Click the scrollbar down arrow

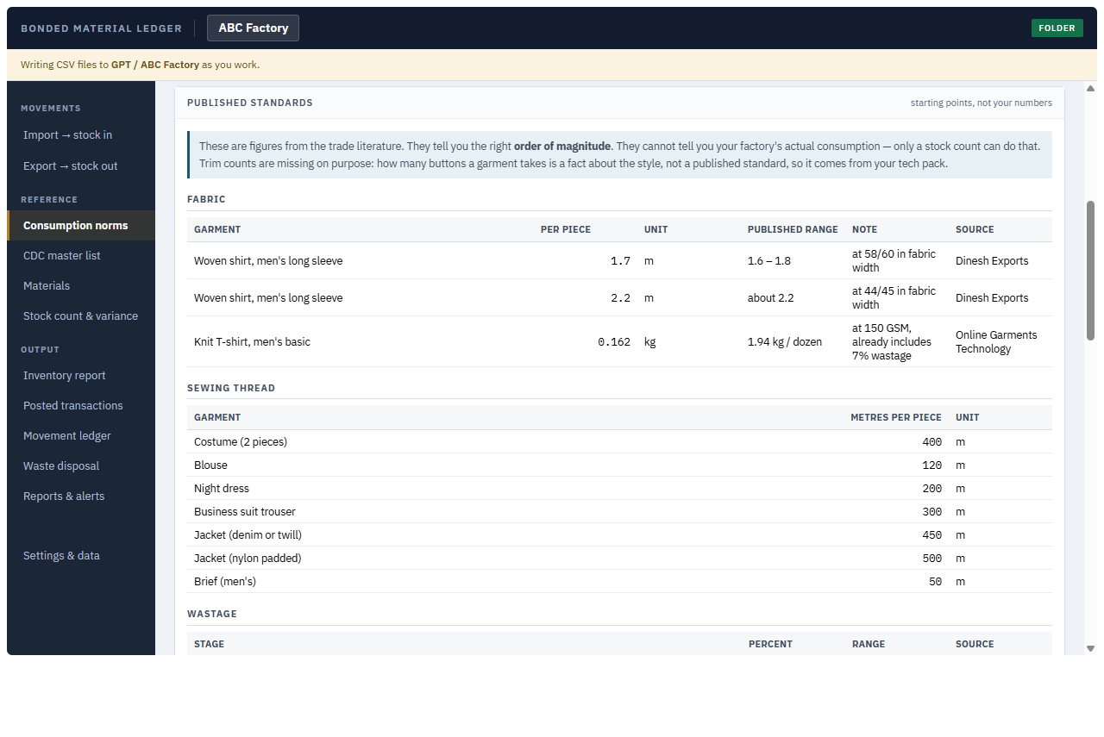coord(1090,648)
